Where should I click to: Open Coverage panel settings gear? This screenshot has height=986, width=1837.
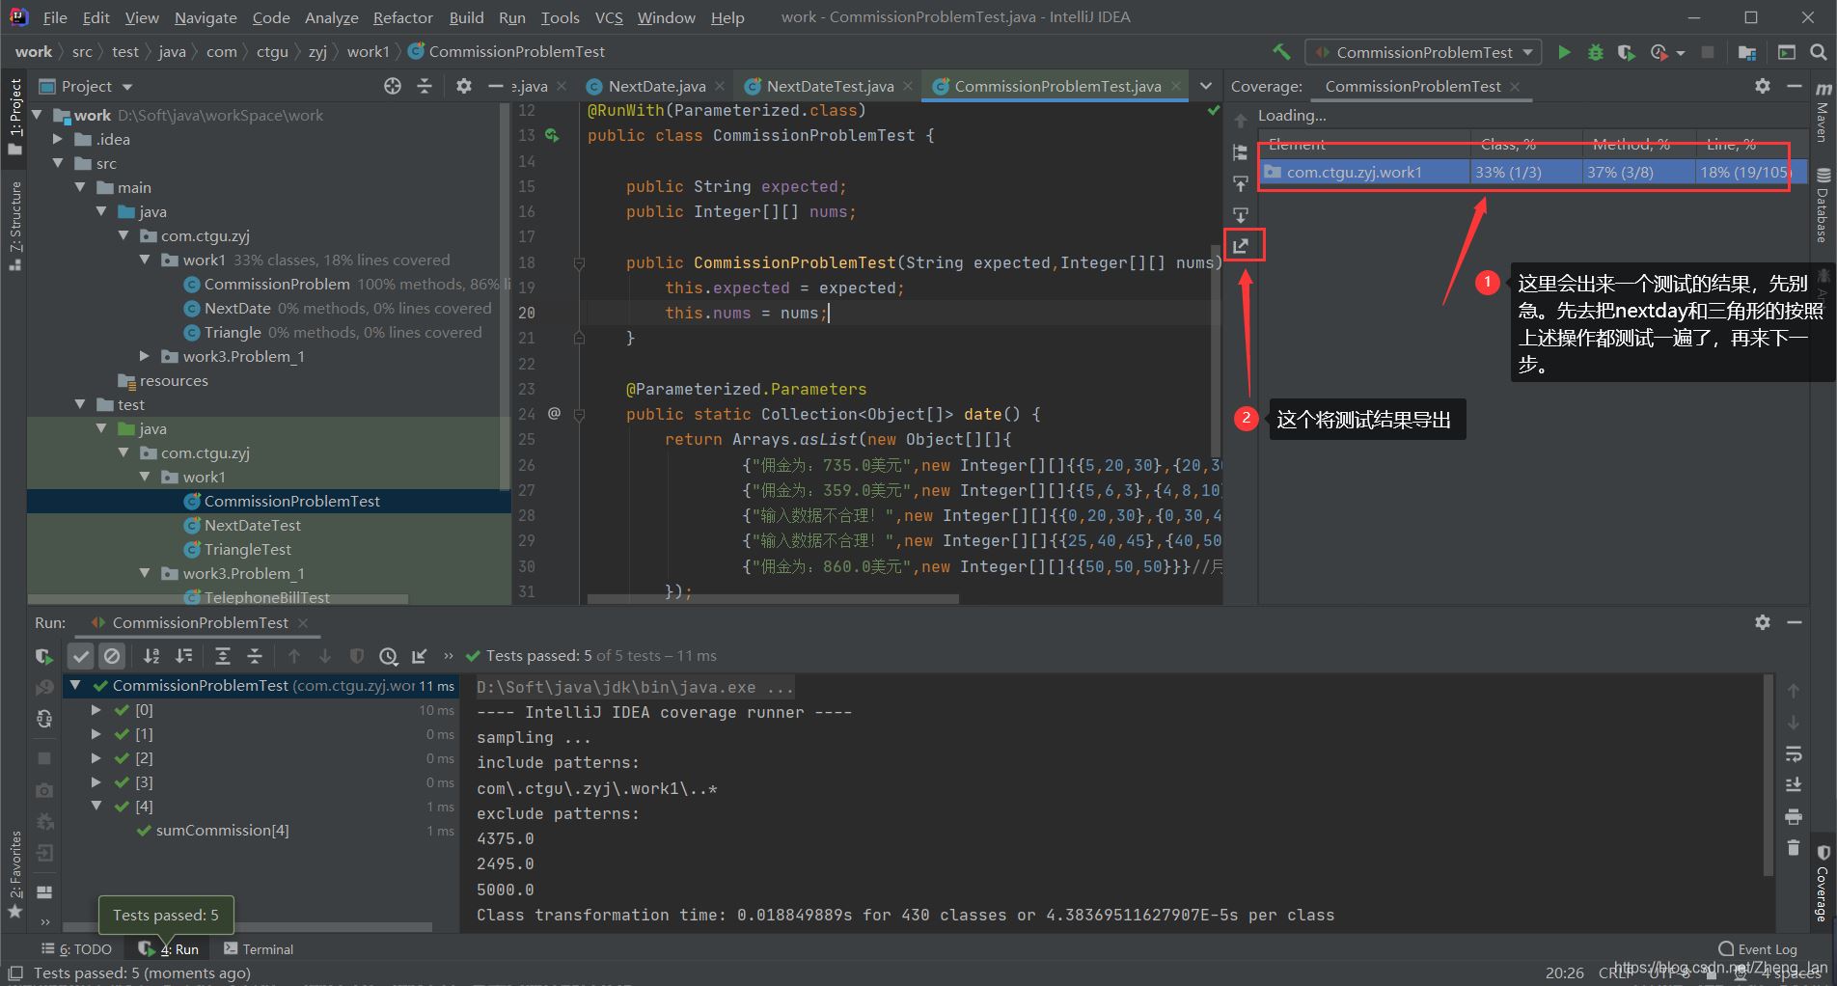coord(1762,86)
